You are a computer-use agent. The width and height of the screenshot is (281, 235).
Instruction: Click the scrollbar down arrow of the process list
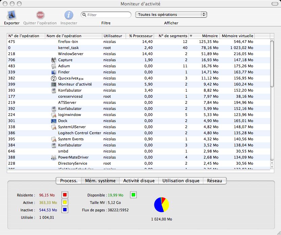click(x=272, y=167)
